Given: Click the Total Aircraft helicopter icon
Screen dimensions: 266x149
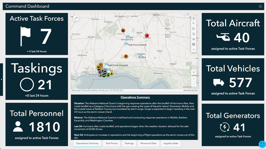Looking at the screenshot, I should tap(223, 37).
